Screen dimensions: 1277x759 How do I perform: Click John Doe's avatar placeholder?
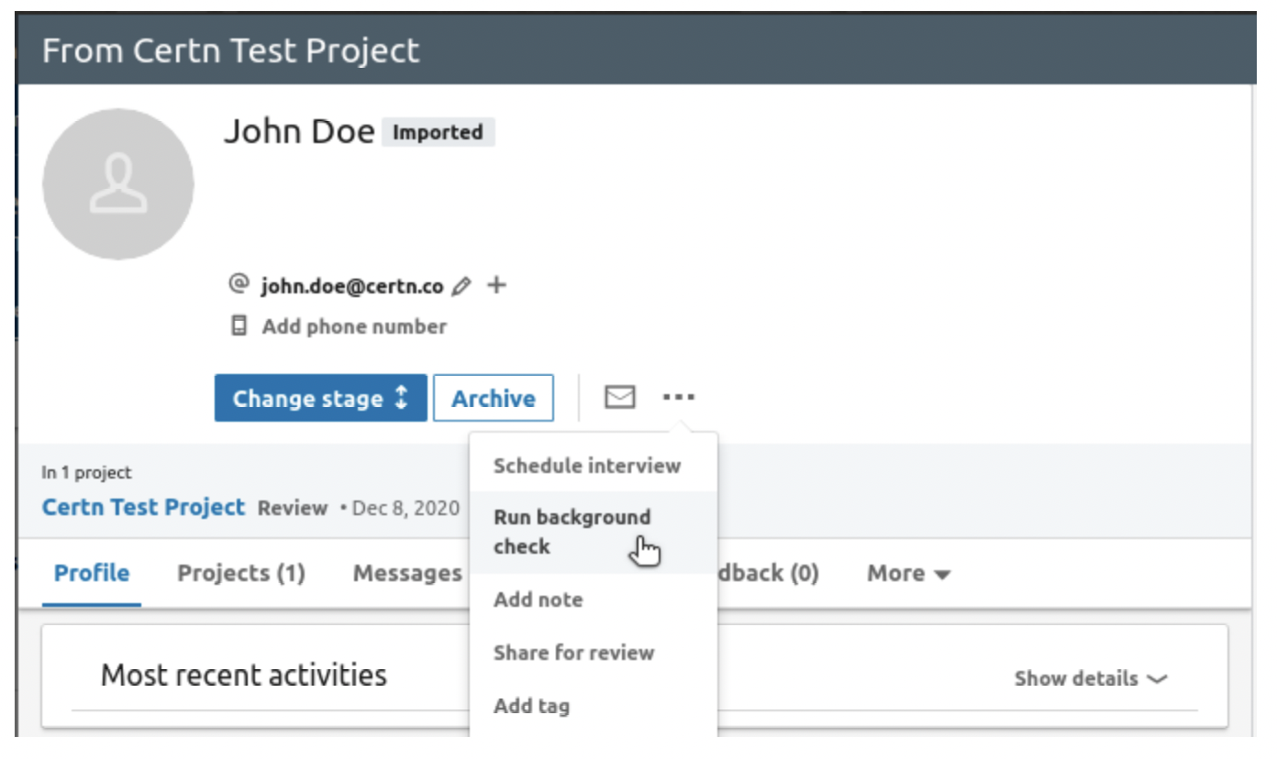[118, 183]
